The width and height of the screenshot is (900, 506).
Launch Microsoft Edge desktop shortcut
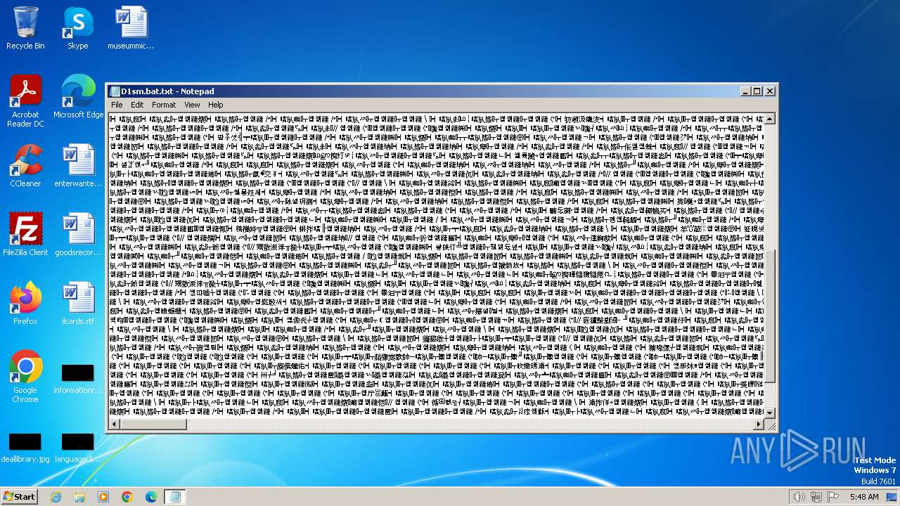(x=78, y=97)
